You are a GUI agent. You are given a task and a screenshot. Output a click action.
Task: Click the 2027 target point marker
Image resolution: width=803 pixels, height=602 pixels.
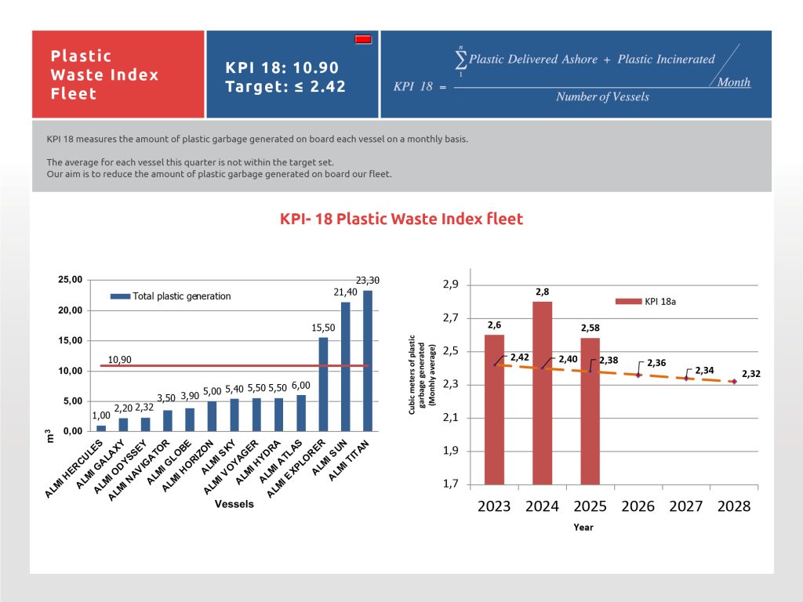coord(686,379)
